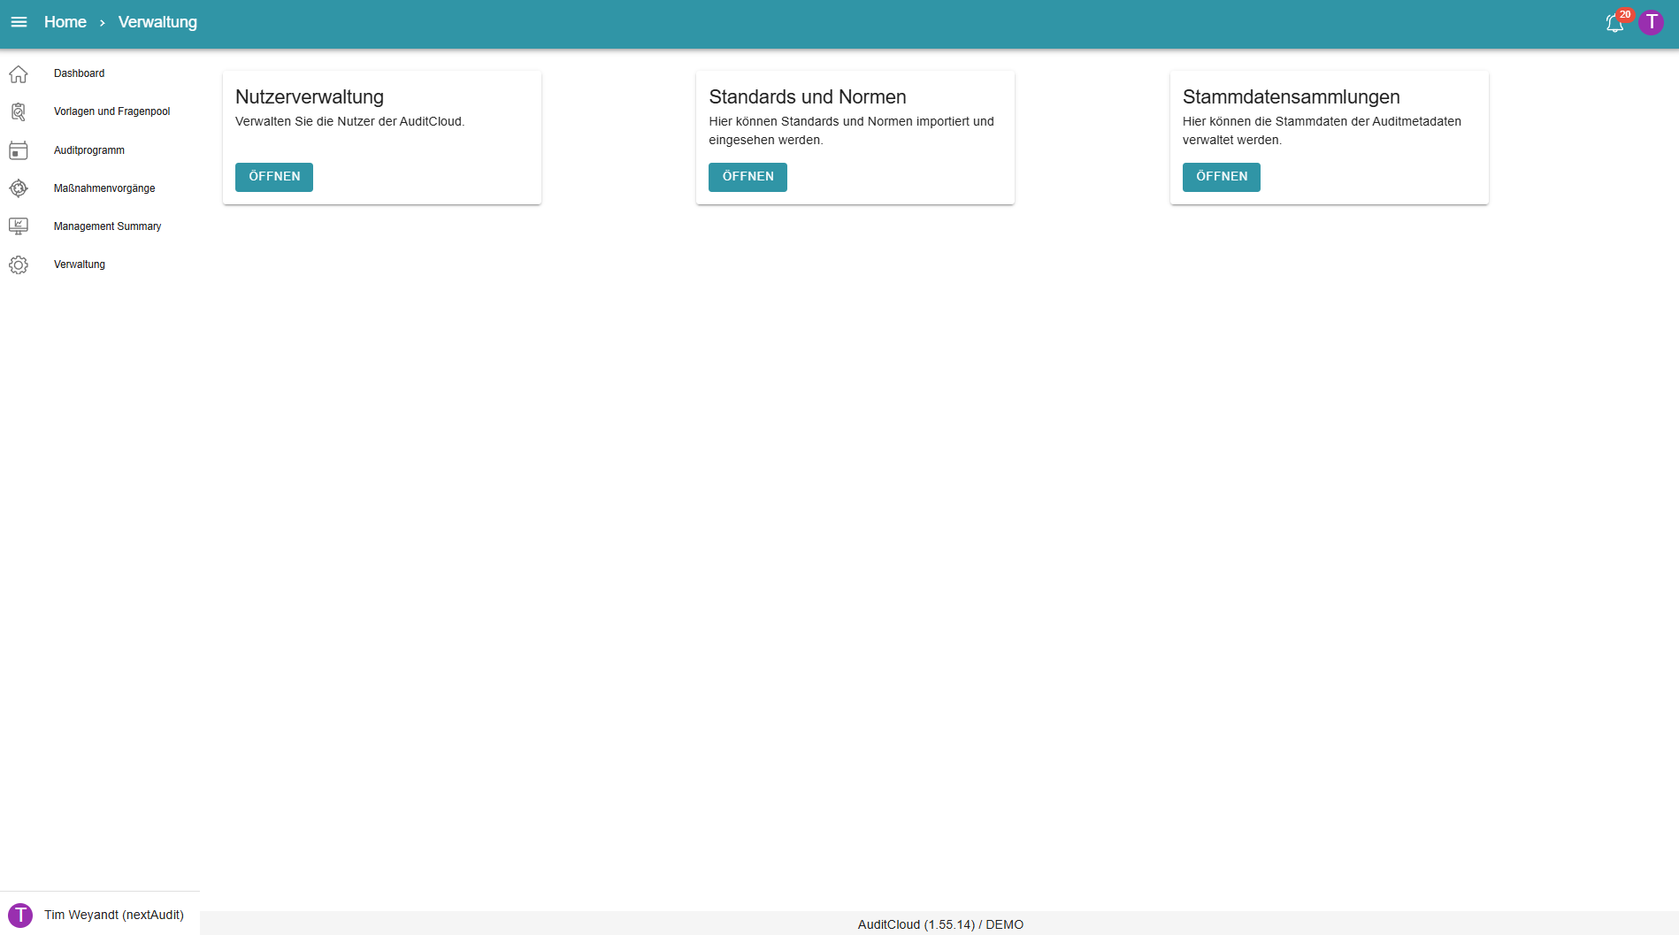Click the Auditprogramm calendar icon
Image resolution: width=1679 pixels, height=935 pixels.
19,150
